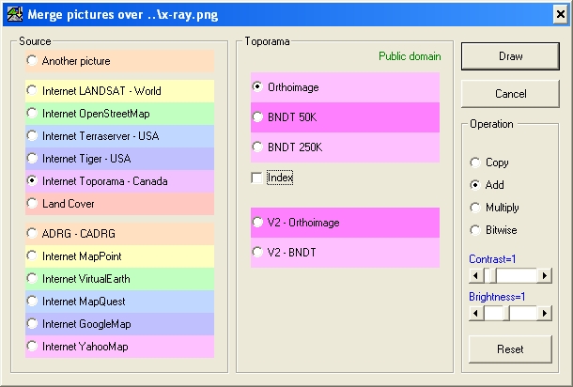
Task: Click the Draw button
Action: [510, 56]
